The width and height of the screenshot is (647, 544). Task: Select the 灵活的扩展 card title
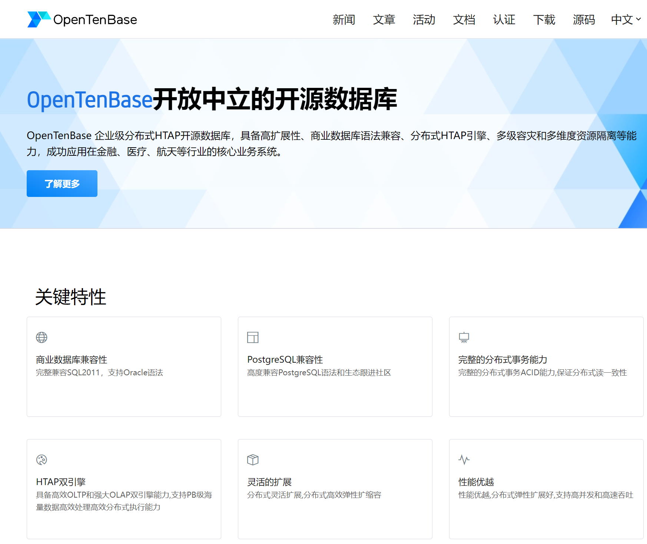tap(269, 482)
